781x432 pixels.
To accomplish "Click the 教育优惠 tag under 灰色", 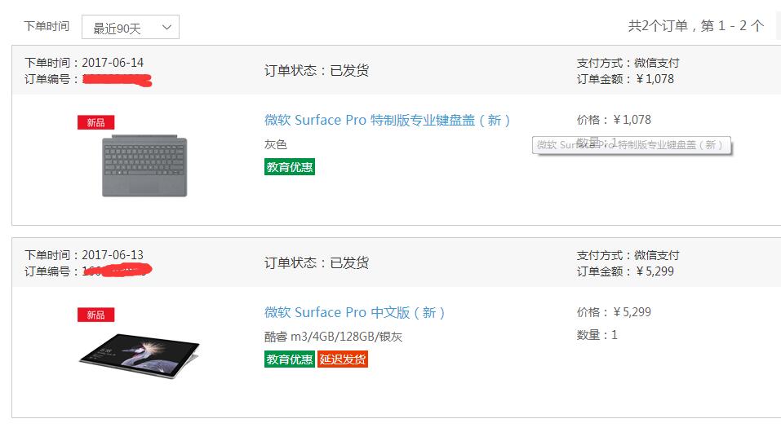I will pyautogui.click(x=290, y=167).
